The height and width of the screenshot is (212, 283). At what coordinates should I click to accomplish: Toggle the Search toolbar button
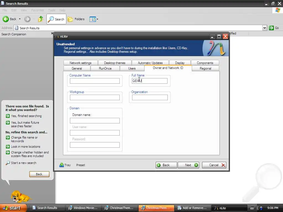56,19
